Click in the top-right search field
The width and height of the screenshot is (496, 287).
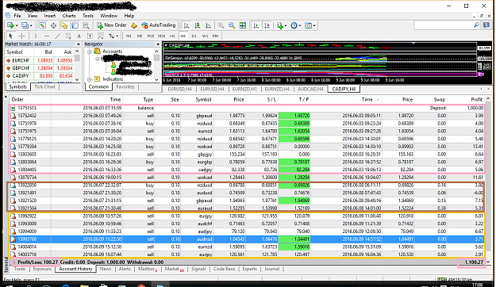point(443,25)
